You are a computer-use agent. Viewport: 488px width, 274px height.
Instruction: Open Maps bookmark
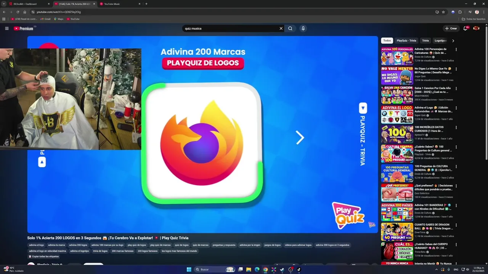tap(58, 19)
